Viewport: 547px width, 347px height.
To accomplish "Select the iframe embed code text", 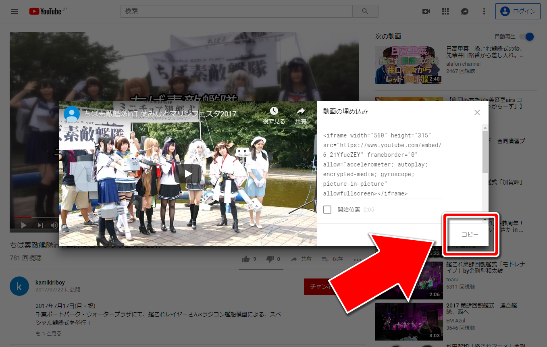I will pos(383,164).
